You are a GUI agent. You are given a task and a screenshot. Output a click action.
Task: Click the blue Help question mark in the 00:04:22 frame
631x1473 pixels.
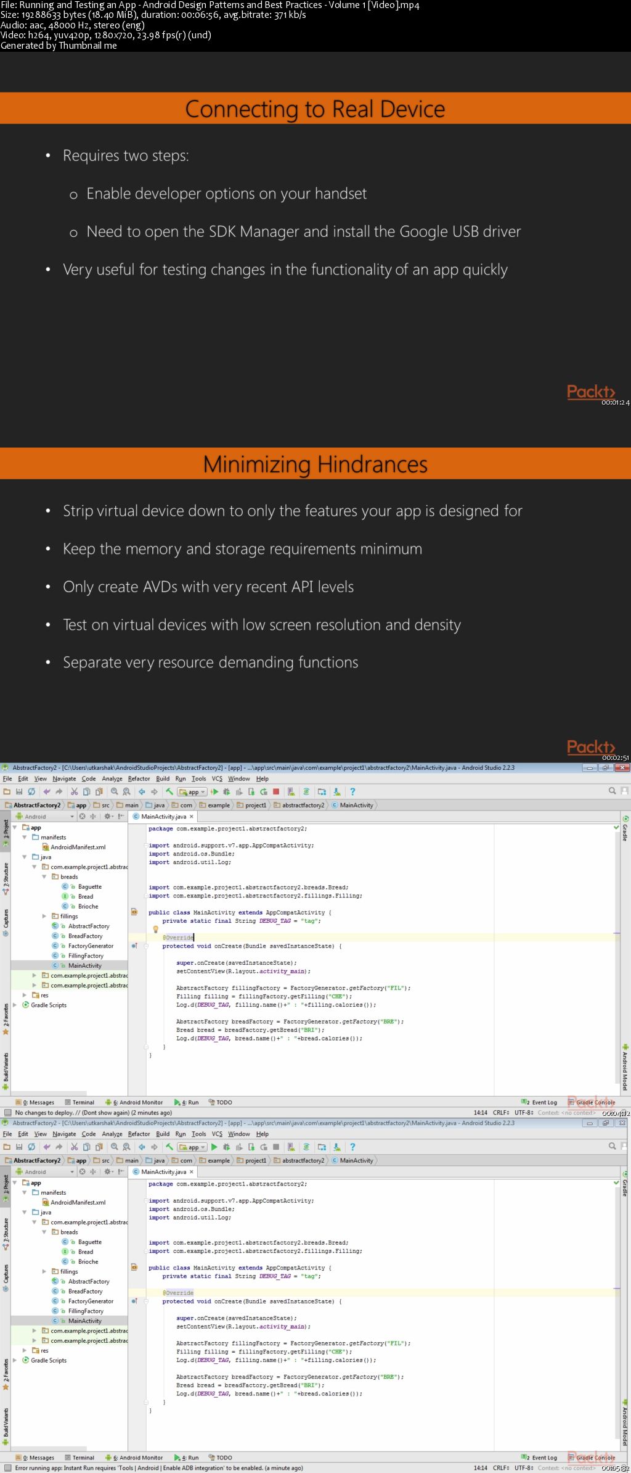tap(352, 791)
